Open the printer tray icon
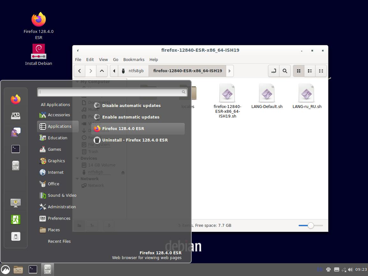Image resolution: width=368 pixels, height=276 pixels. pyautogui.click(x=328, y=269)
